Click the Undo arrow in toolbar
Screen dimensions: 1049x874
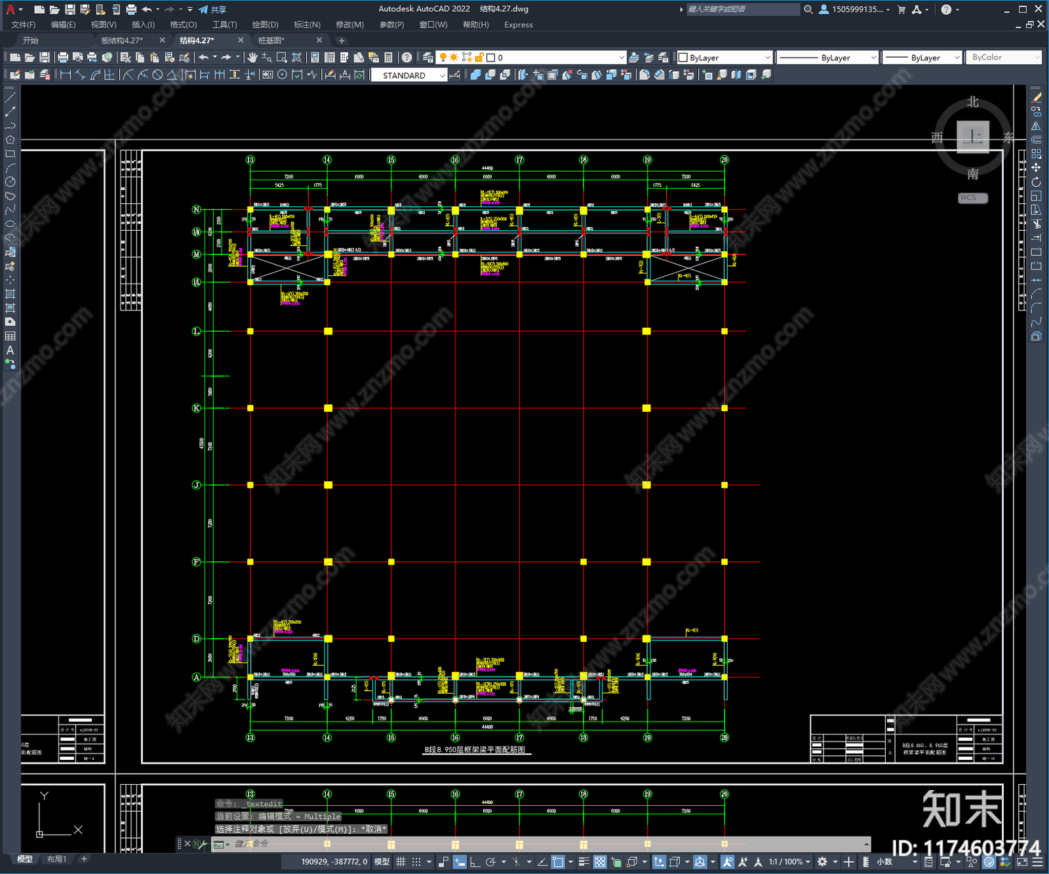[x=204, y=58]
